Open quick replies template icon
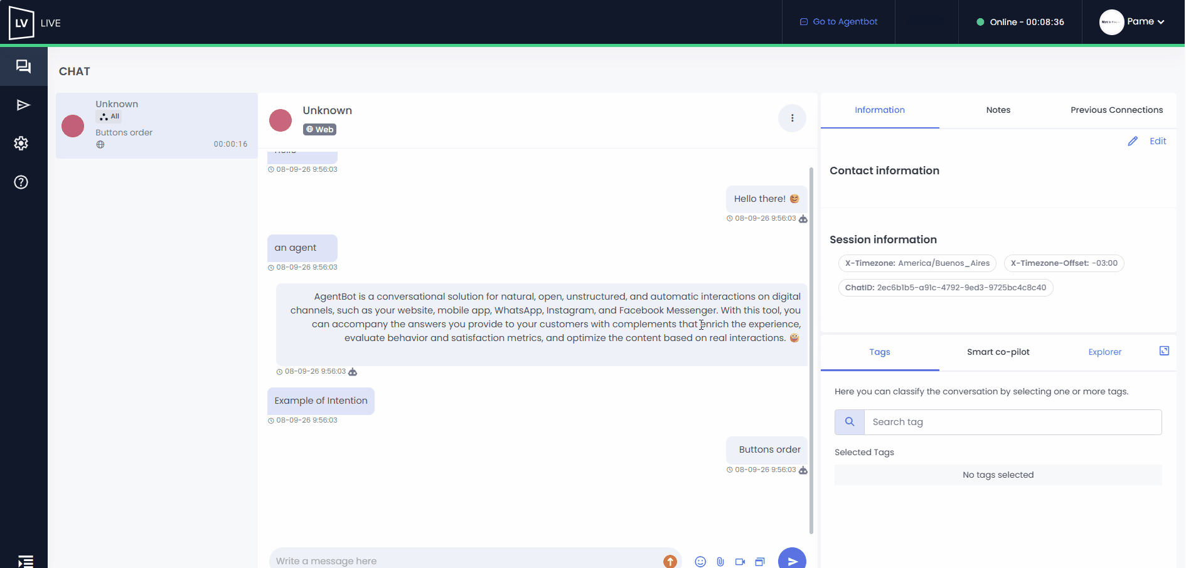The image size is (1186, 568). pyautogui.click(x=760, y=562)
